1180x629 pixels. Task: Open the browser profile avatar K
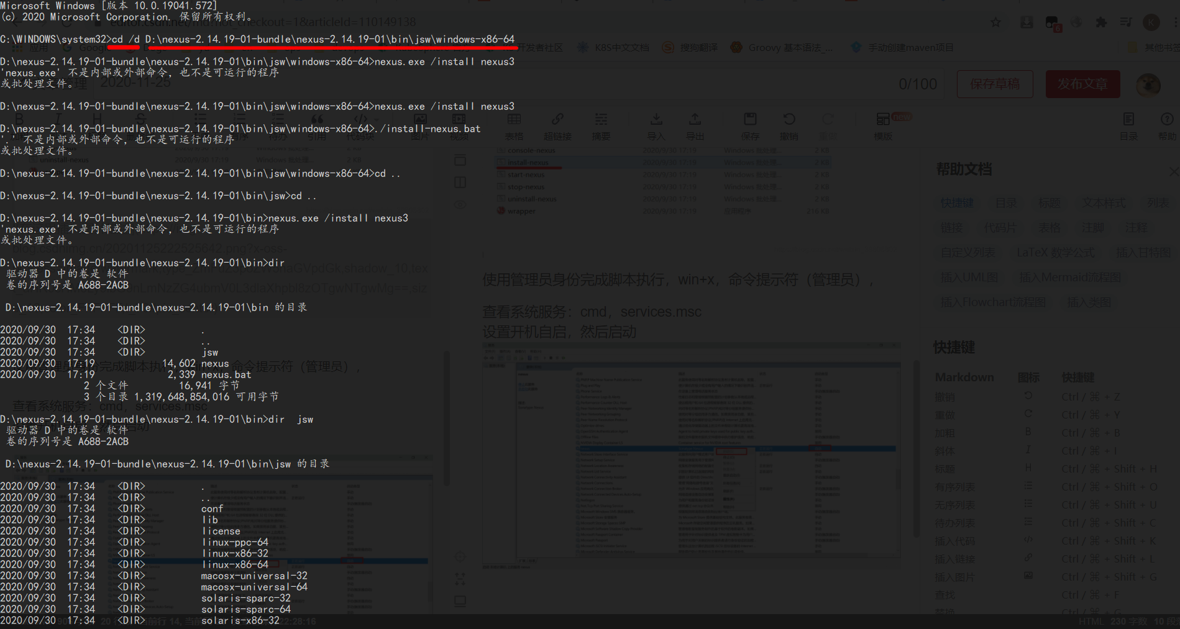[1151, 22]
